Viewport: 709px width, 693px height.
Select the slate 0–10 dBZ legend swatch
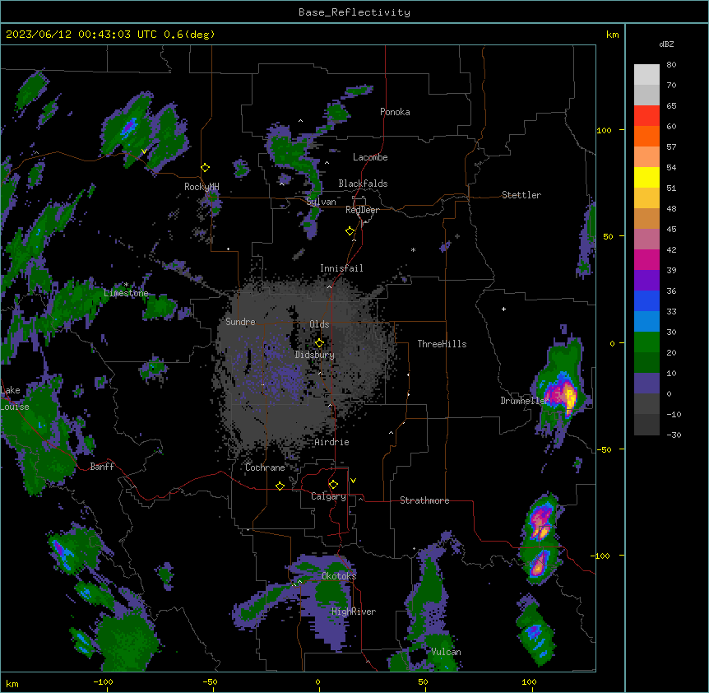(x=646, y=384)
